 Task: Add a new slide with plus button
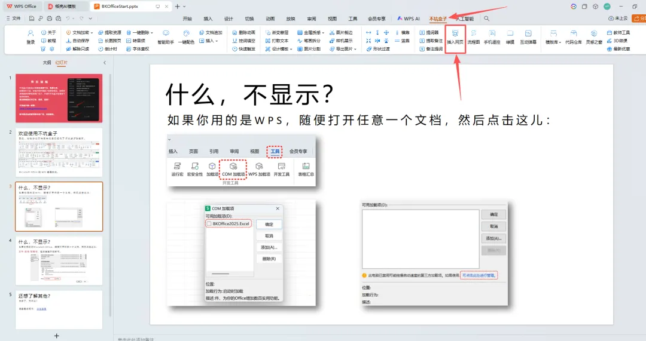pyautogui.click(x=56, y=336)
